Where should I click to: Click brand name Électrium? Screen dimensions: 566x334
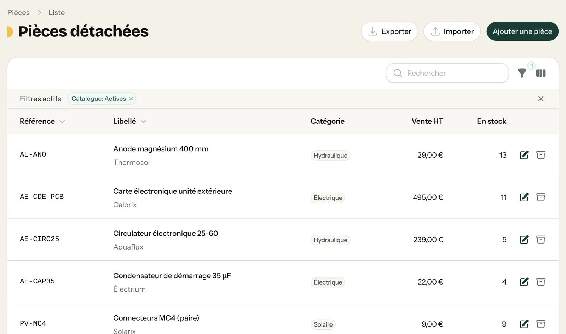coord(129,289)
